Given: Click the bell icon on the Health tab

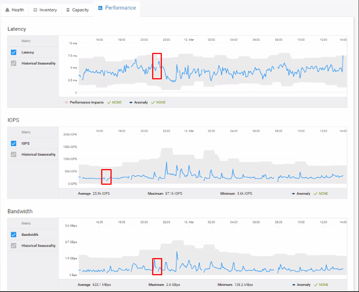Looking at the screenshot, I should tap(8, 10).
